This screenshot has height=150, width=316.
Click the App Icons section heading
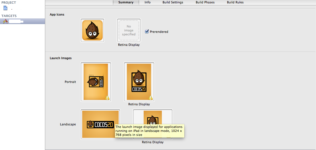[57, 14]
